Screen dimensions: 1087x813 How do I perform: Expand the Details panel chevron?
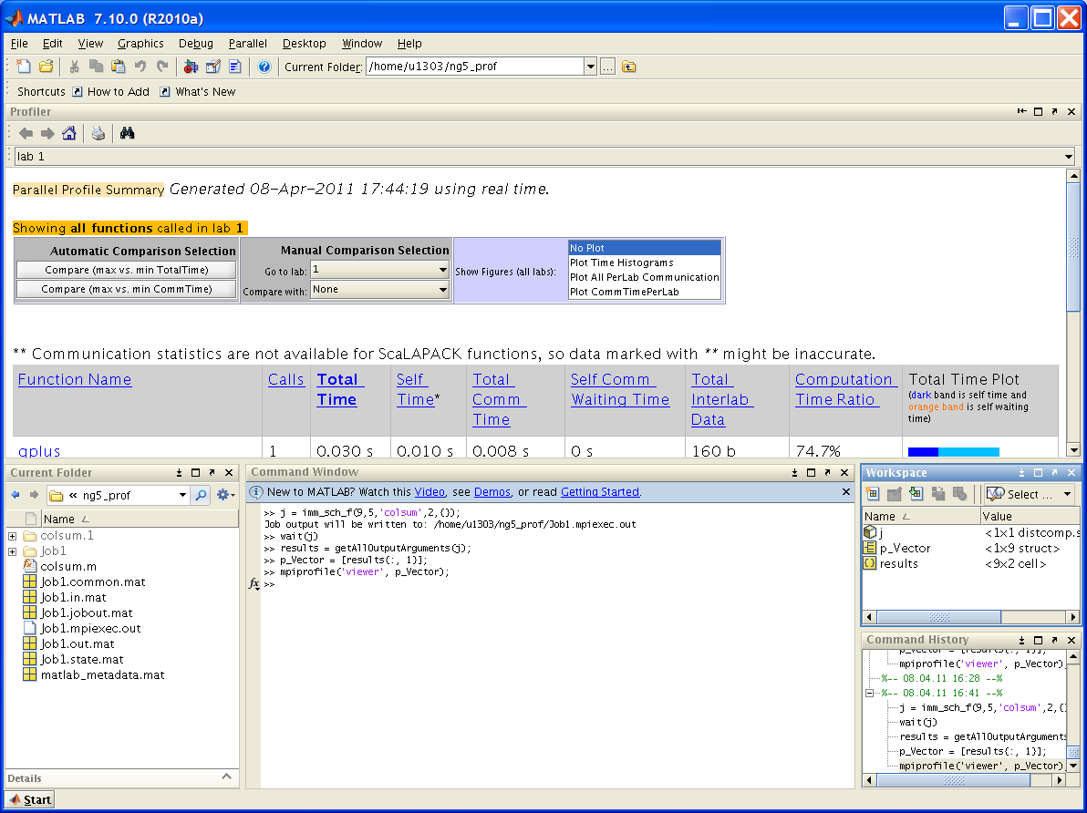pos(226,777)
